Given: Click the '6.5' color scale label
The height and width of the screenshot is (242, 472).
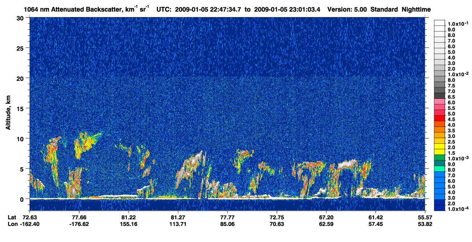Looking at the screenshot, I should tap(451, 97).
